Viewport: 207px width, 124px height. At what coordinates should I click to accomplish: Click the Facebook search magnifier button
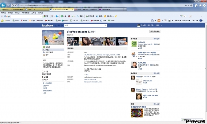click(x=106, y=25)
